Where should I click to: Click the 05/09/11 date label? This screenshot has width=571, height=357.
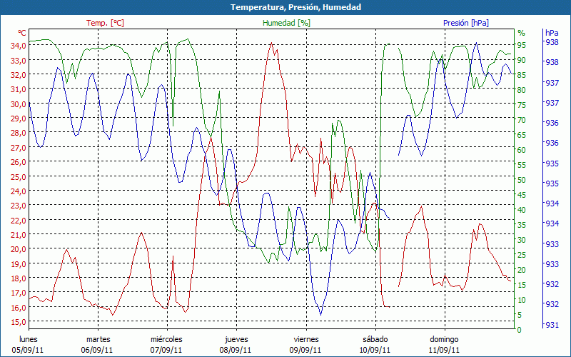tap(29, 350)
